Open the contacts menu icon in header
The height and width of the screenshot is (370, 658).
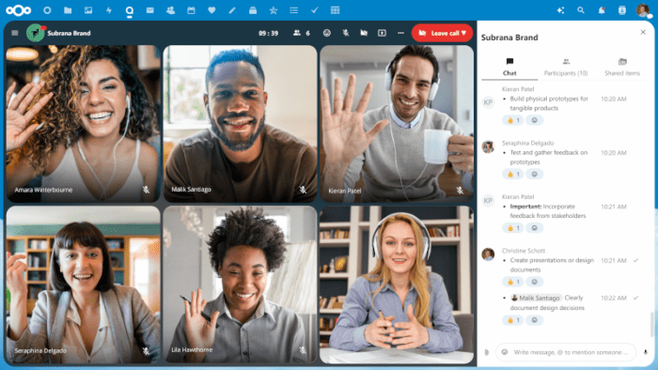point(622,10)
